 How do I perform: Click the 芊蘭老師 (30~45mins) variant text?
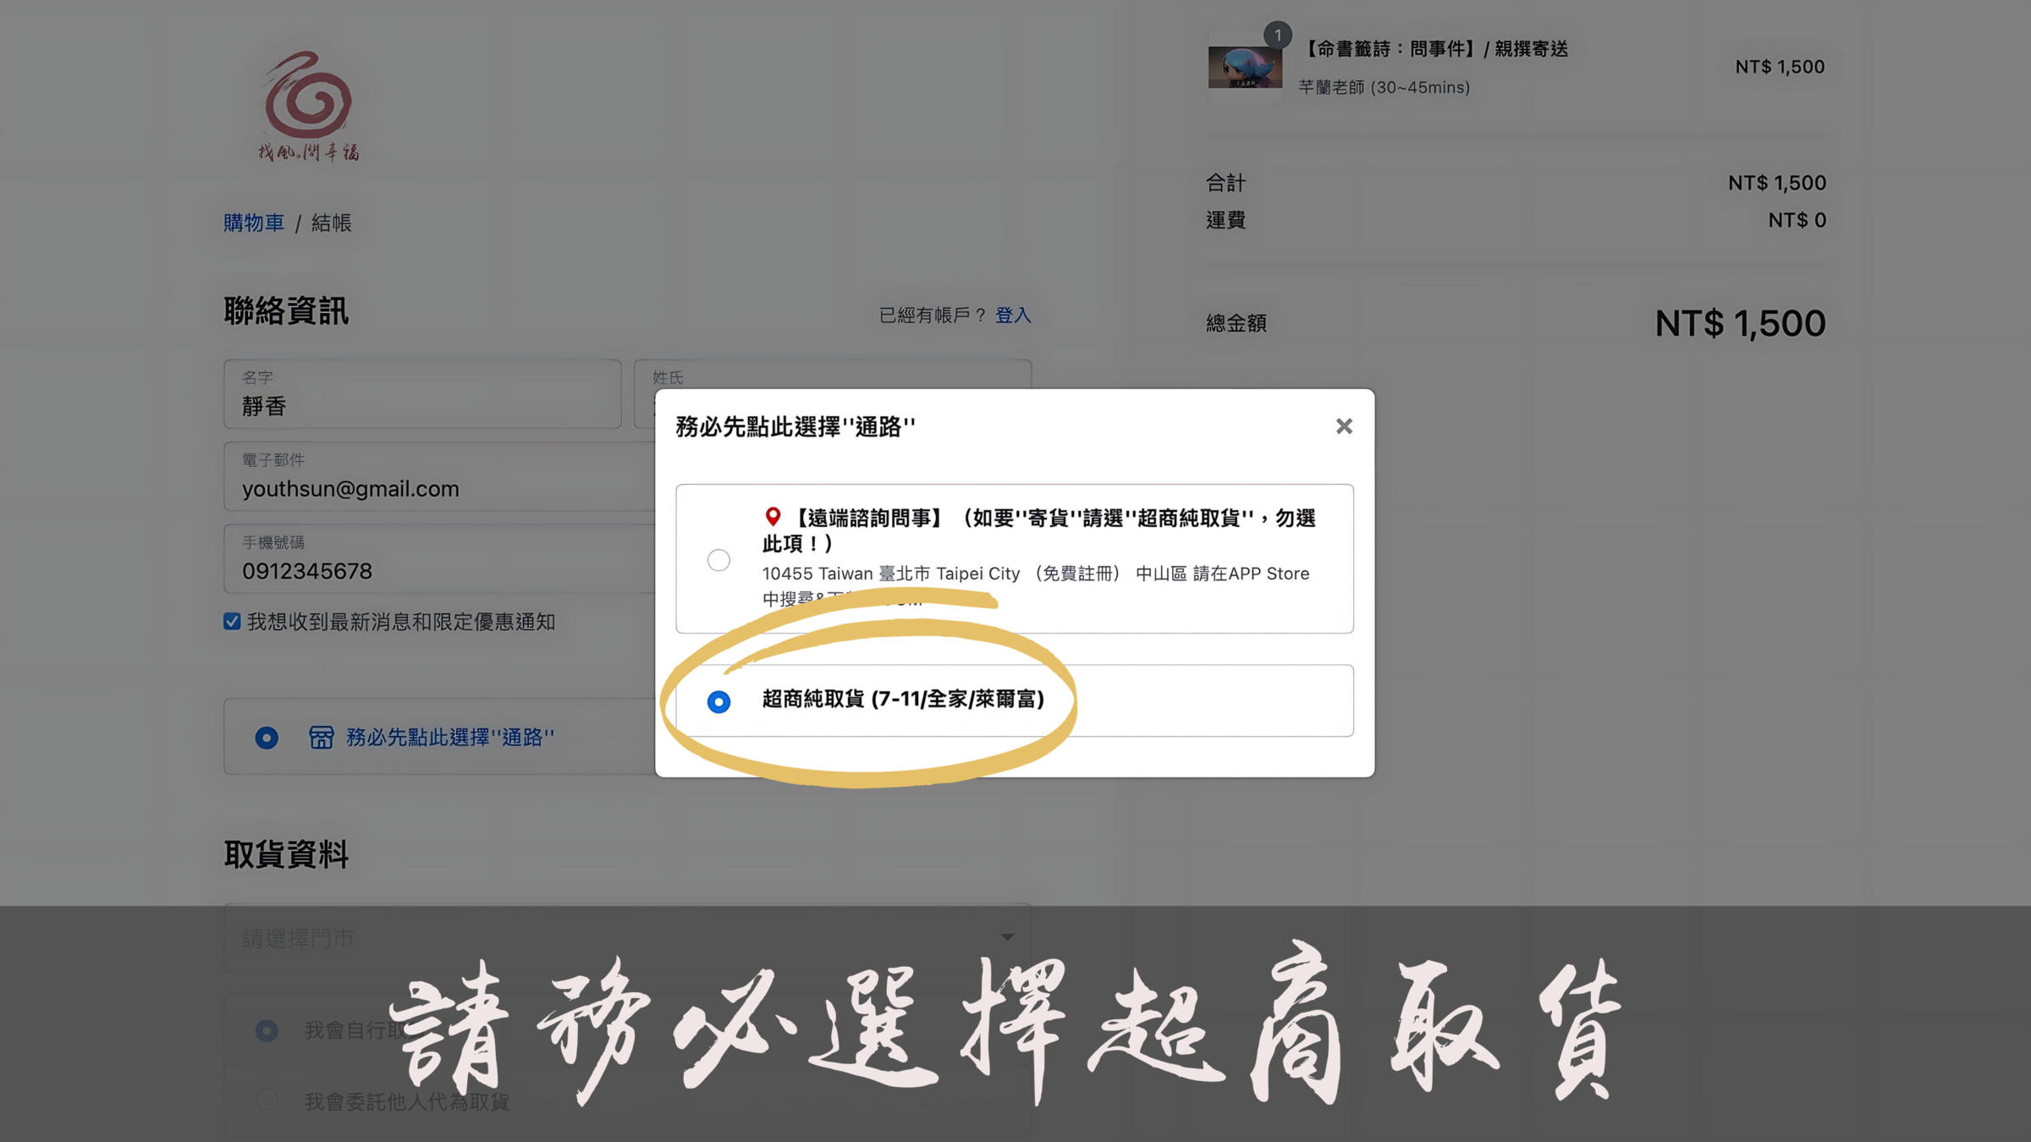coord(1384,87)
